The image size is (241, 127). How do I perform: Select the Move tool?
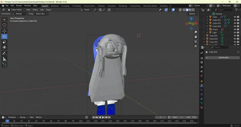[4, 31]
